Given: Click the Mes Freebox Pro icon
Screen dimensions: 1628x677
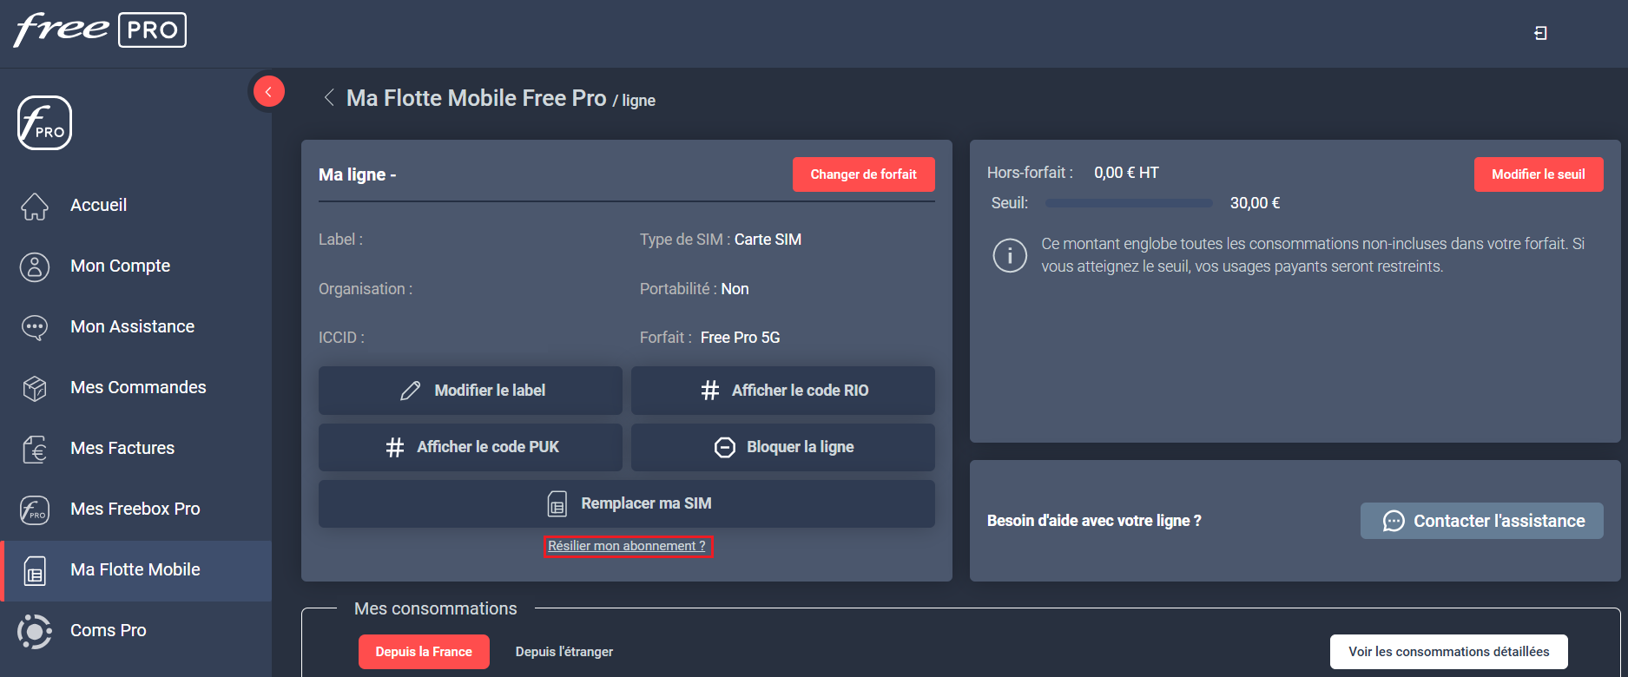Looking at the screenshot, I should pos(35,509).
